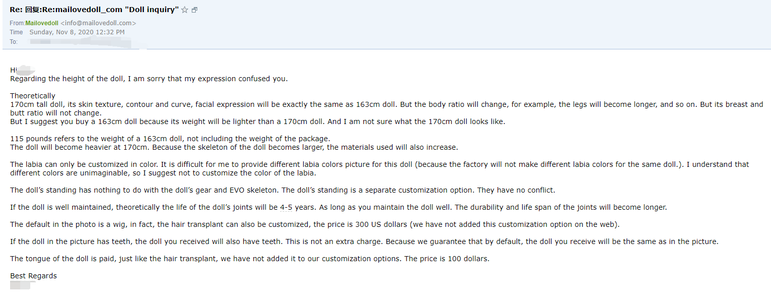Click the sentence about the doll height confusion
771x302 pixels.
pyautogui.click(x=149, y=79)
